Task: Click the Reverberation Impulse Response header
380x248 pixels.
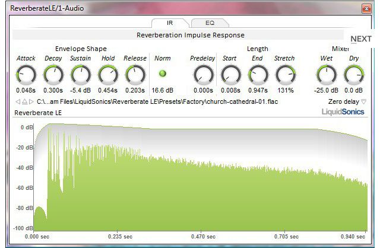Action: point(191,35)
